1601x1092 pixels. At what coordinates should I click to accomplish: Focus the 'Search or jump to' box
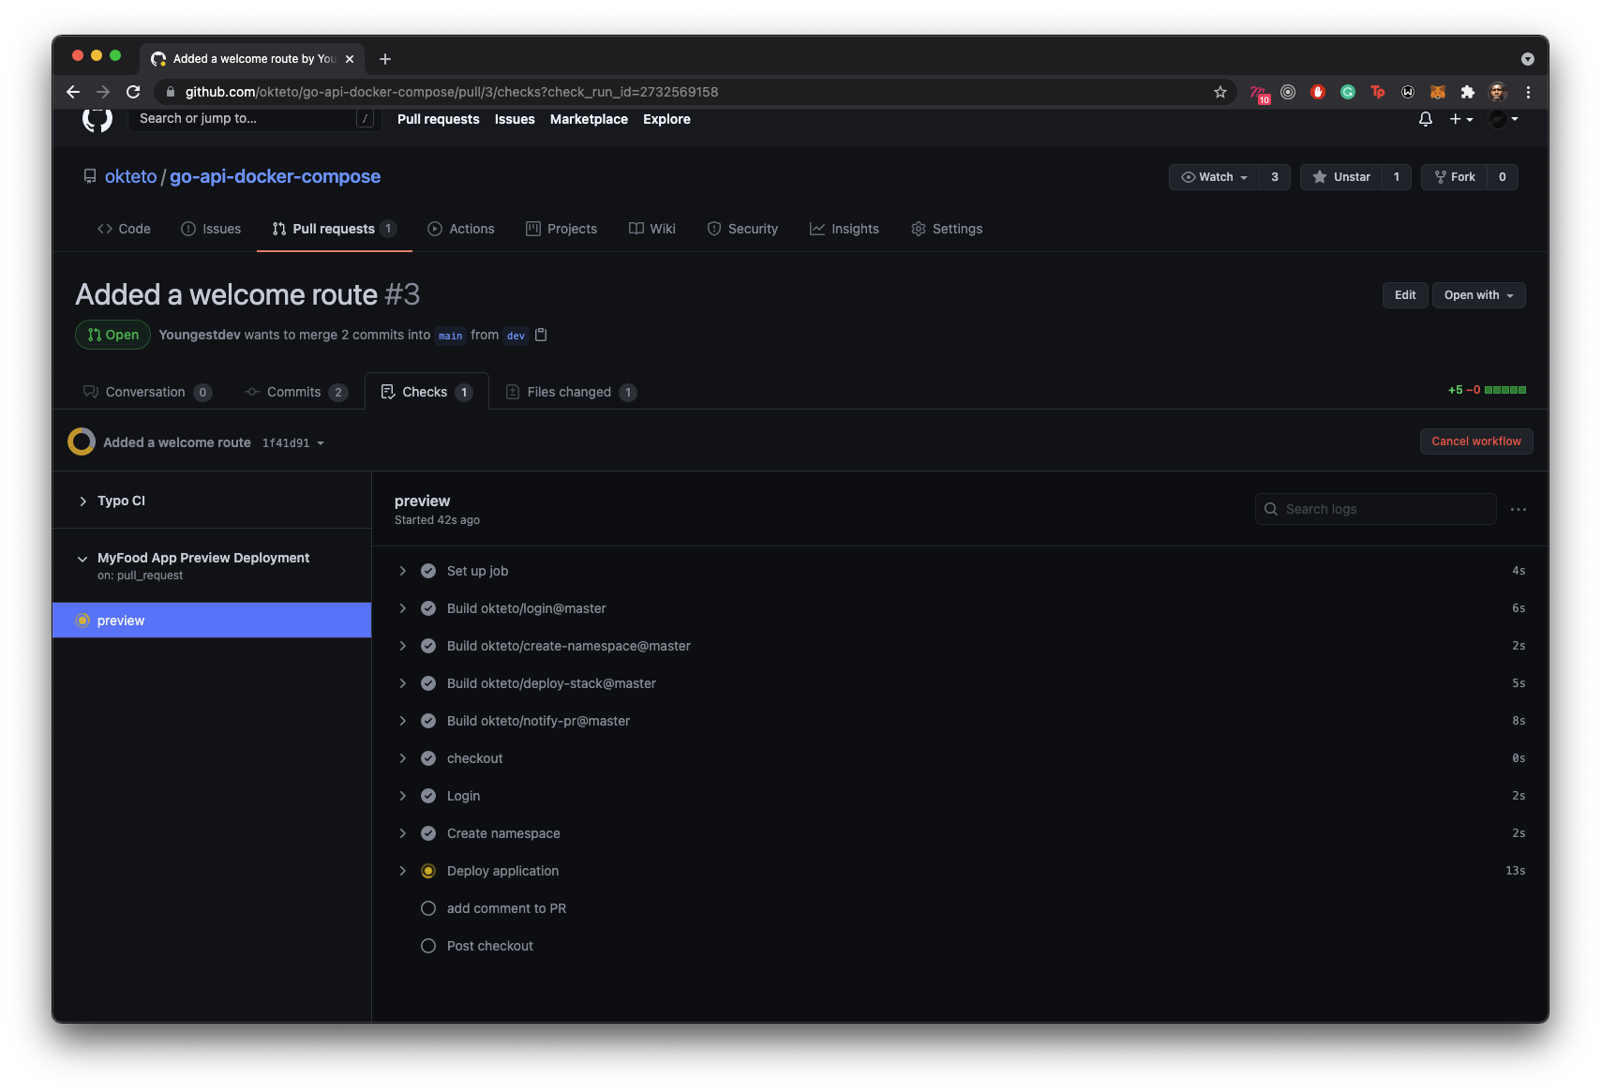click(x=253, y=118)
